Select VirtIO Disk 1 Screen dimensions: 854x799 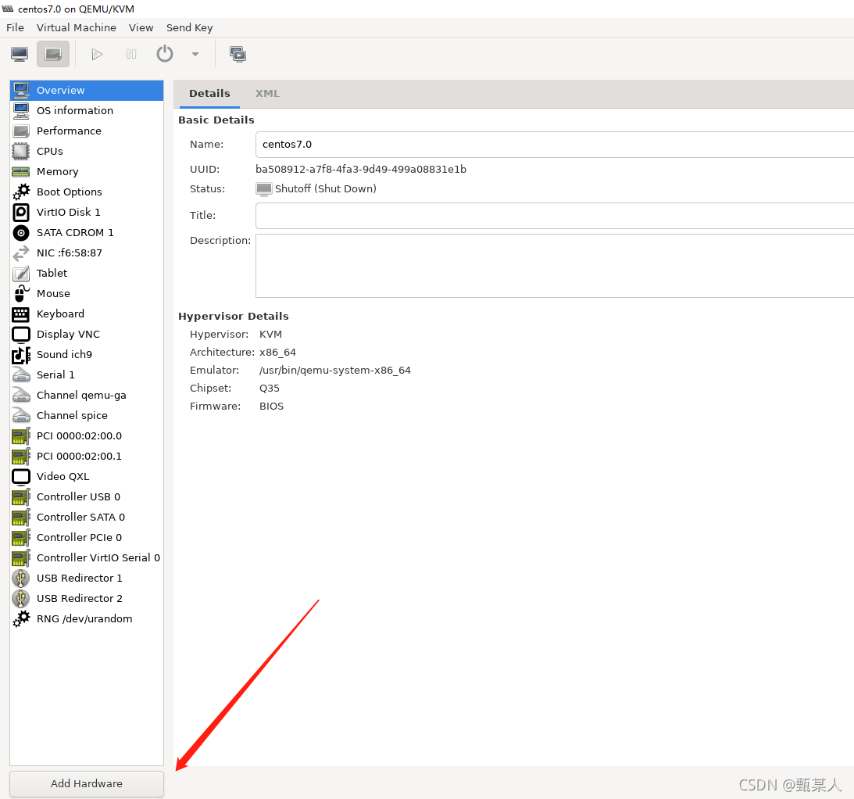click(x=87, y=212)
